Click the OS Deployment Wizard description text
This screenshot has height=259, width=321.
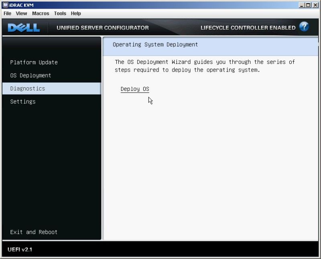tap(205, 66)
